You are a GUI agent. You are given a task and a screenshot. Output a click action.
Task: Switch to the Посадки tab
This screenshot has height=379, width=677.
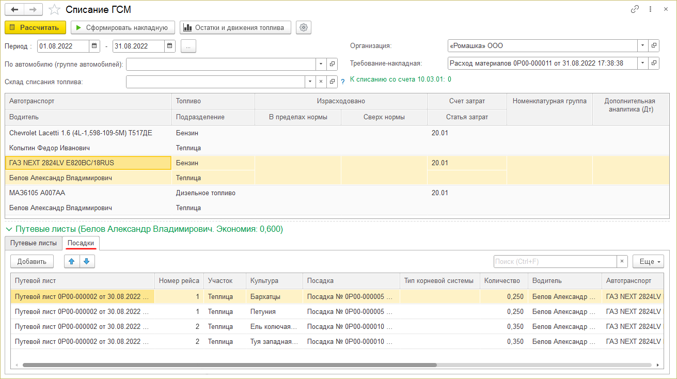[x=81, y=243]
